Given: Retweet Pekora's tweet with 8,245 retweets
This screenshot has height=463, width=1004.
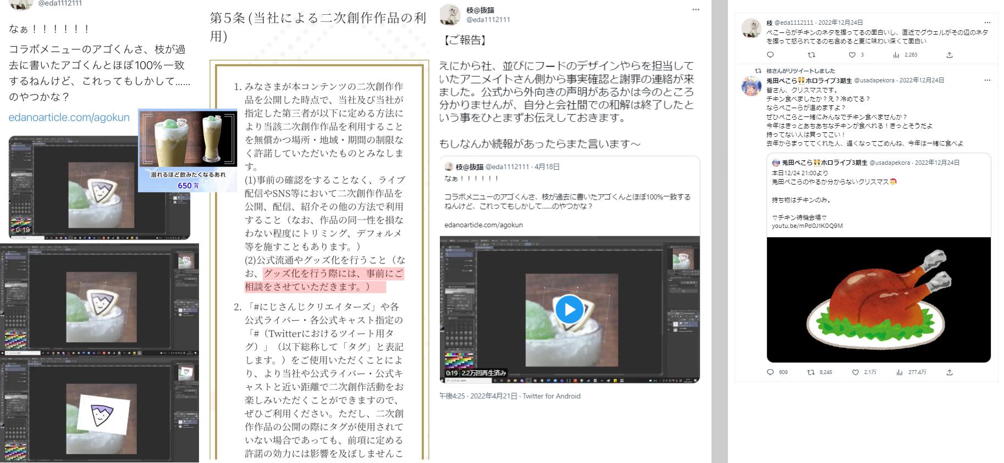Looking at the screenshot, I should 810,372.
